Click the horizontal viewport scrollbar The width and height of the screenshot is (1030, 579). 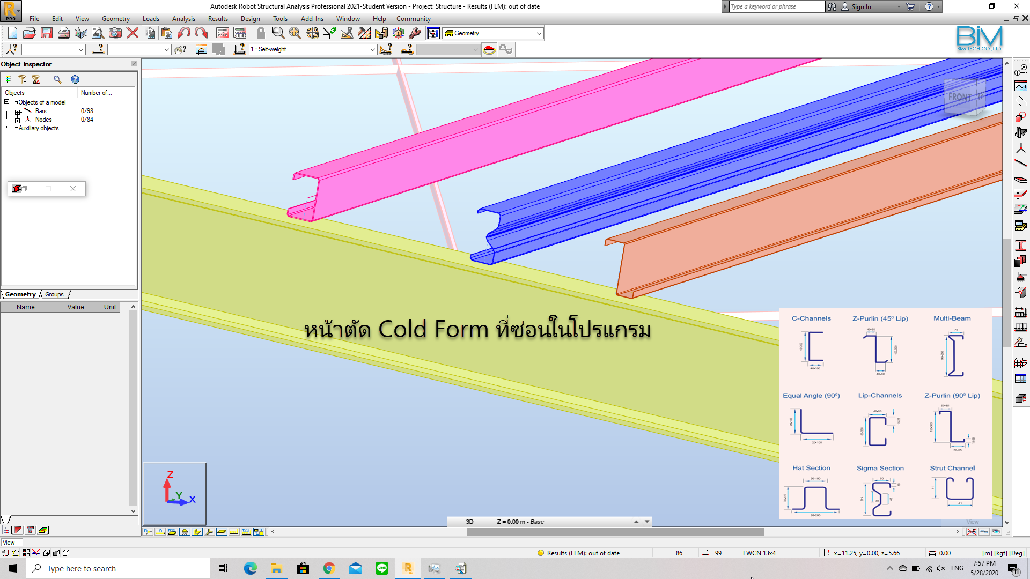[x=615, y=532]
